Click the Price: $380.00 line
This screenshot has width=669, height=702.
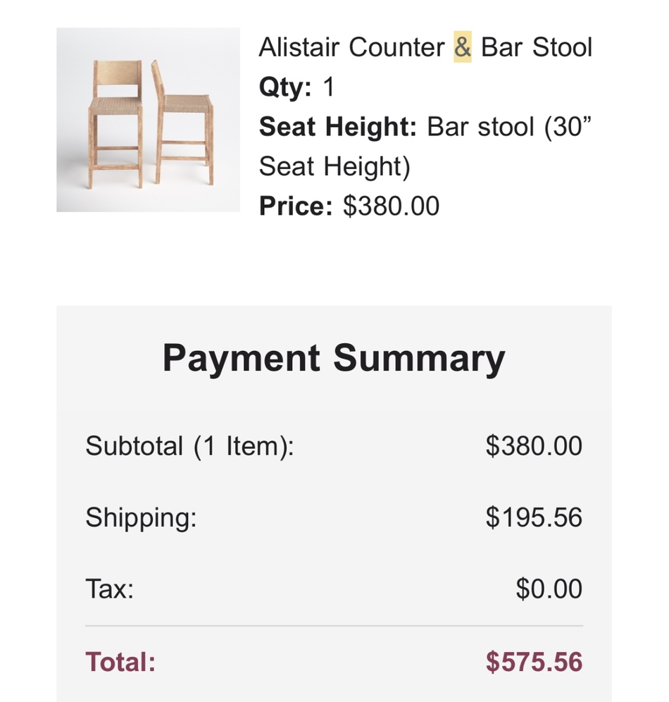click(349, 206)
